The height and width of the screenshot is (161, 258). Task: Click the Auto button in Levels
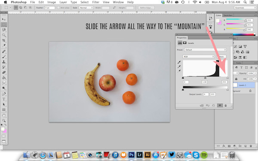coord(221,57)
